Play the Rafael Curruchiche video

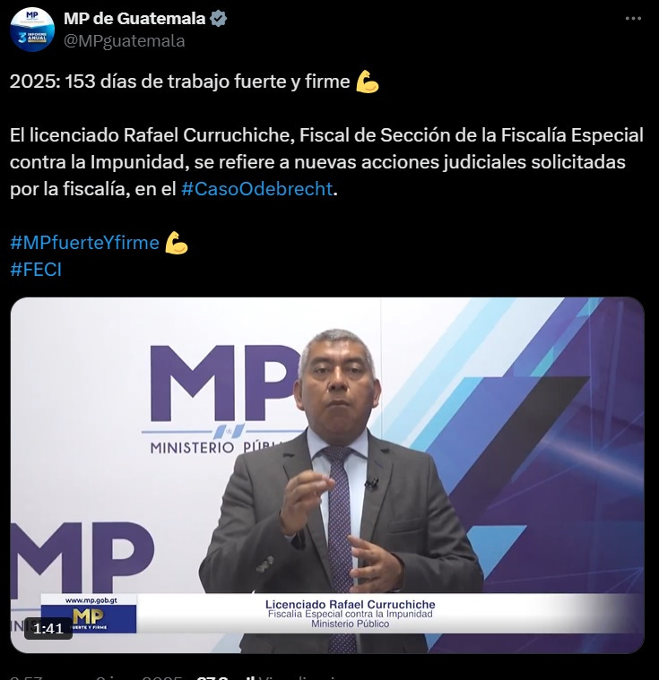pyautogui.click(x=327, y=475)
